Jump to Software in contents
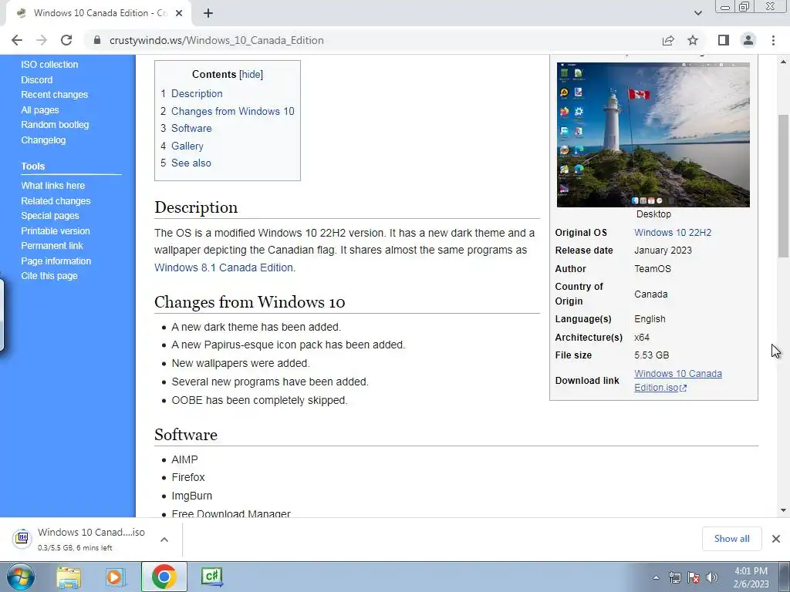This screenshot has height=592, width=790. pyautogui.click(x=191, y=129)
